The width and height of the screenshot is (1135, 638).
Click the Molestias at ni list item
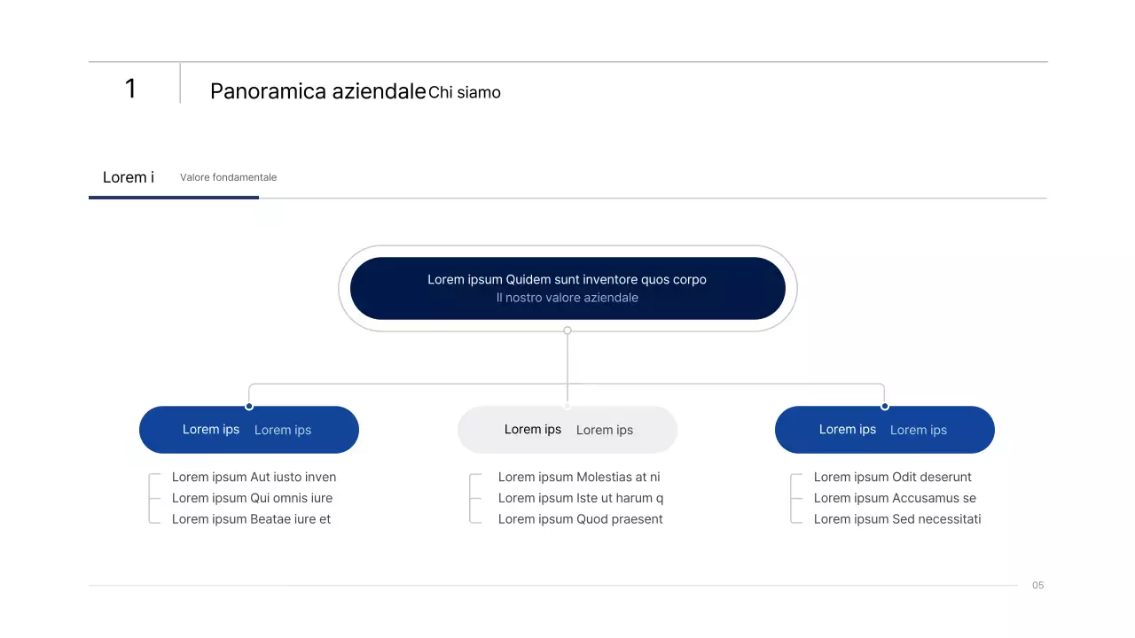[x=579, y=477]
